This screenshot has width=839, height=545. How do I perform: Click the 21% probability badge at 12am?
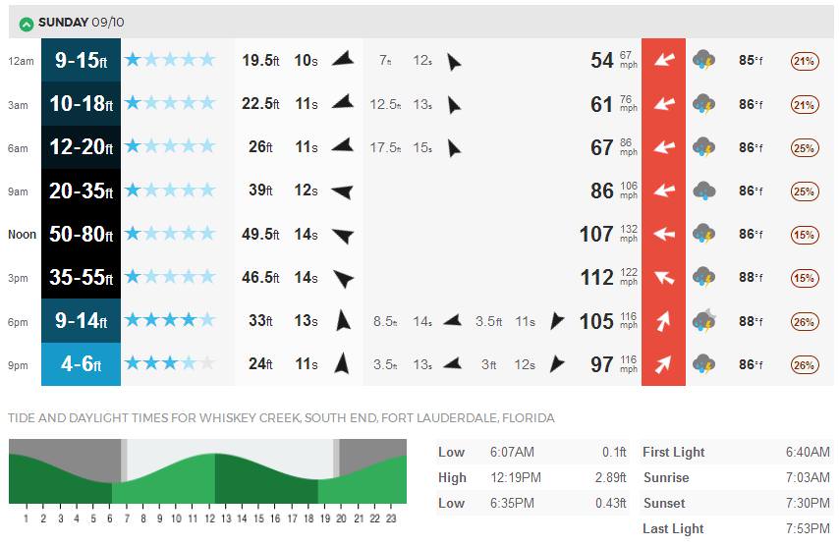pos(804,61)
